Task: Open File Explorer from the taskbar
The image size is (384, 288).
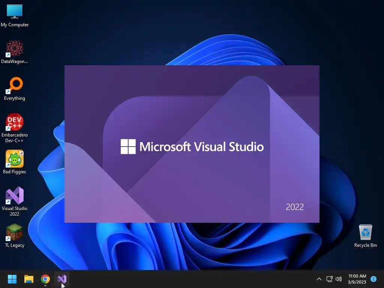Action: [28, 279]
